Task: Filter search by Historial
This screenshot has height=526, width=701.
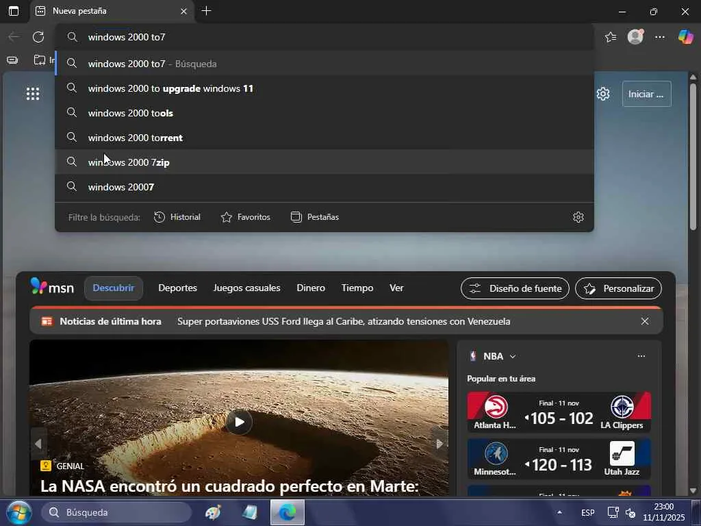Action: click(x=177, y=217)
